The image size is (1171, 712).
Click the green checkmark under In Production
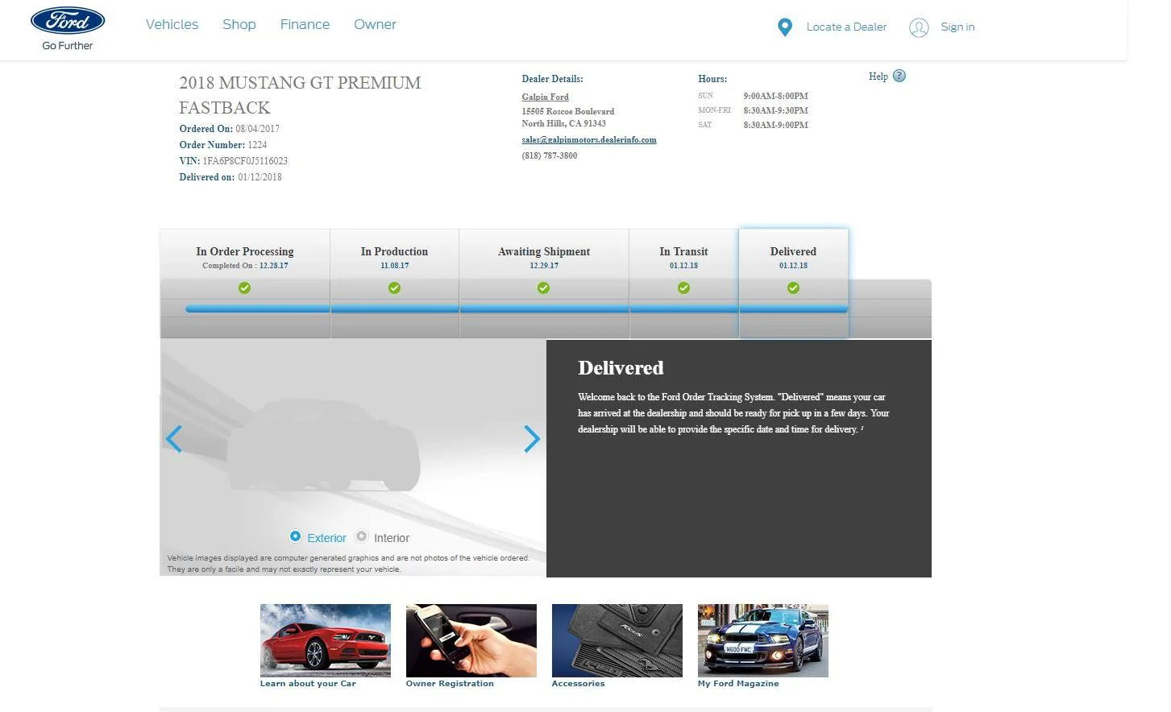coord(394,288)
